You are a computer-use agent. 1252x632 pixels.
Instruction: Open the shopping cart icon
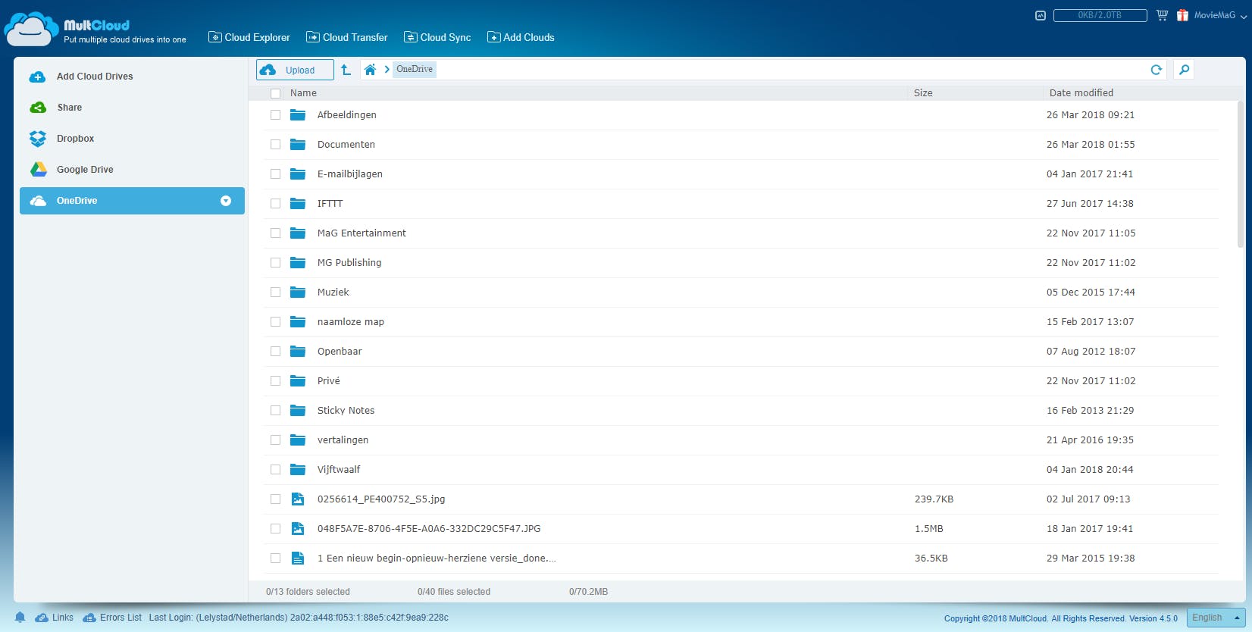1162,15
